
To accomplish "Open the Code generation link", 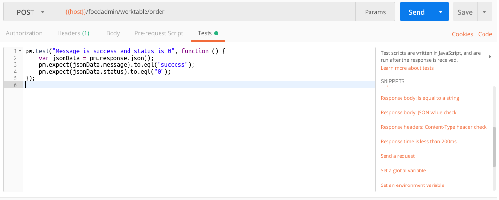I will coord(485,34).
